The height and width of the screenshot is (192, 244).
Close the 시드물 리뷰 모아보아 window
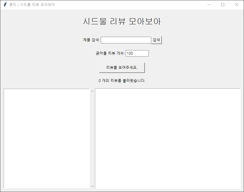(x=236, y=5)
